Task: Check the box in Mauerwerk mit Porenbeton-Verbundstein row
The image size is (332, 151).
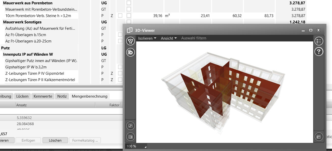Action: pyautogui.click(x=129, y=9)
